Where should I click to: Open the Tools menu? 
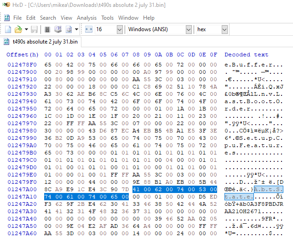[x=107, y=18]
